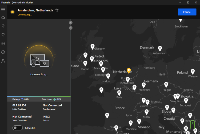Select the yellow Amsterdam map pin
The height and width of the screenshot is (134, 200).
[x=129, y=70]
